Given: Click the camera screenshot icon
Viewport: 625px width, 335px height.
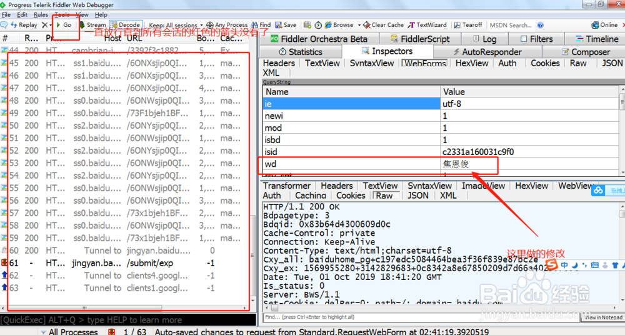Looking at the screenshot, I should (x=307, y=25).
